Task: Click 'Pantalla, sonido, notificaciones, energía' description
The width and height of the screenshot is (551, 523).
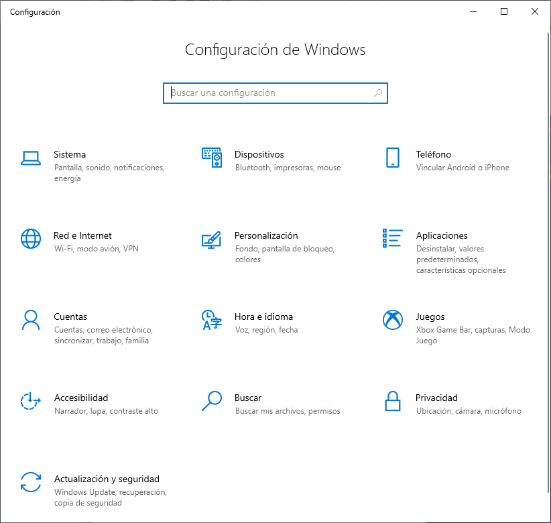Action: tap(109, 173)
